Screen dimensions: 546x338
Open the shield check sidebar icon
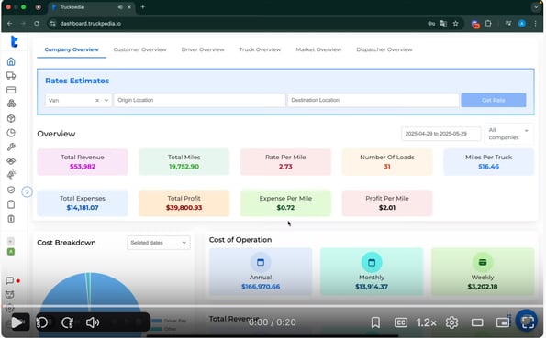(x=11, y=190)
